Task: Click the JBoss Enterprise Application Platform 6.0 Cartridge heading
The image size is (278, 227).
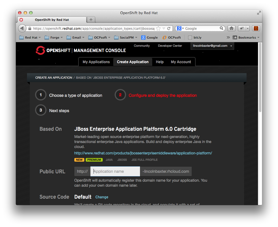Action: point(135,129)
